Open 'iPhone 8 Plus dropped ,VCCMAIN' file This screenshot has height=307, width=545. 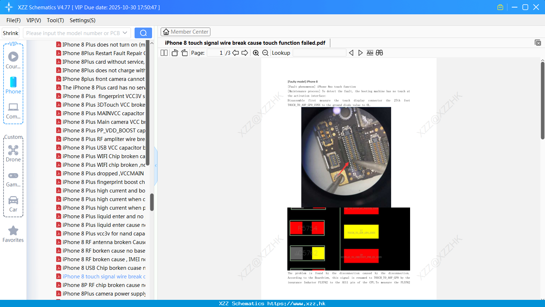tap(101, 174)
